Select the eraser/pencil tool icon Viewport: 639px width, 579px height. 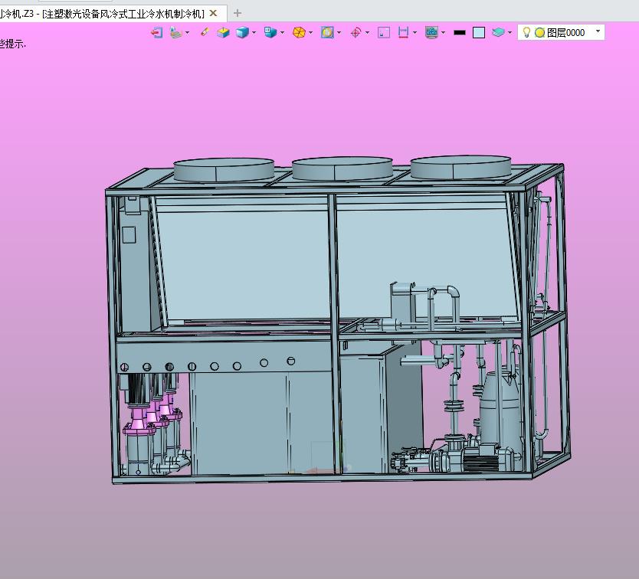click(205, 32)
